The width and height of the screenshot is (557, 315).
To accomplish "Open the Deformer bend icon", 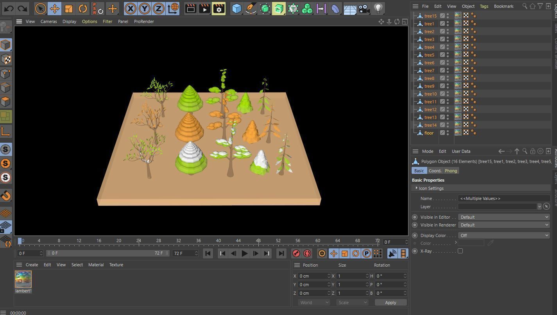I will pyautogui.click(x=336, y=8).
